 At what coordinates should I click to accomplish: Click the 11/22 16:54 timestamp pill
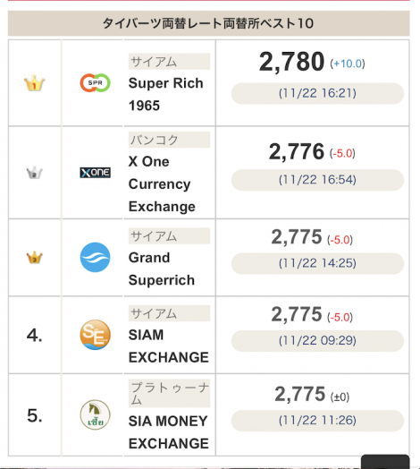317,180
